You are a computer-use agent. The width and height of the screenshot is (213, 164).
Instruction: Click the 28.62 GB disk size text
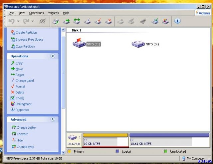[74, 144]
